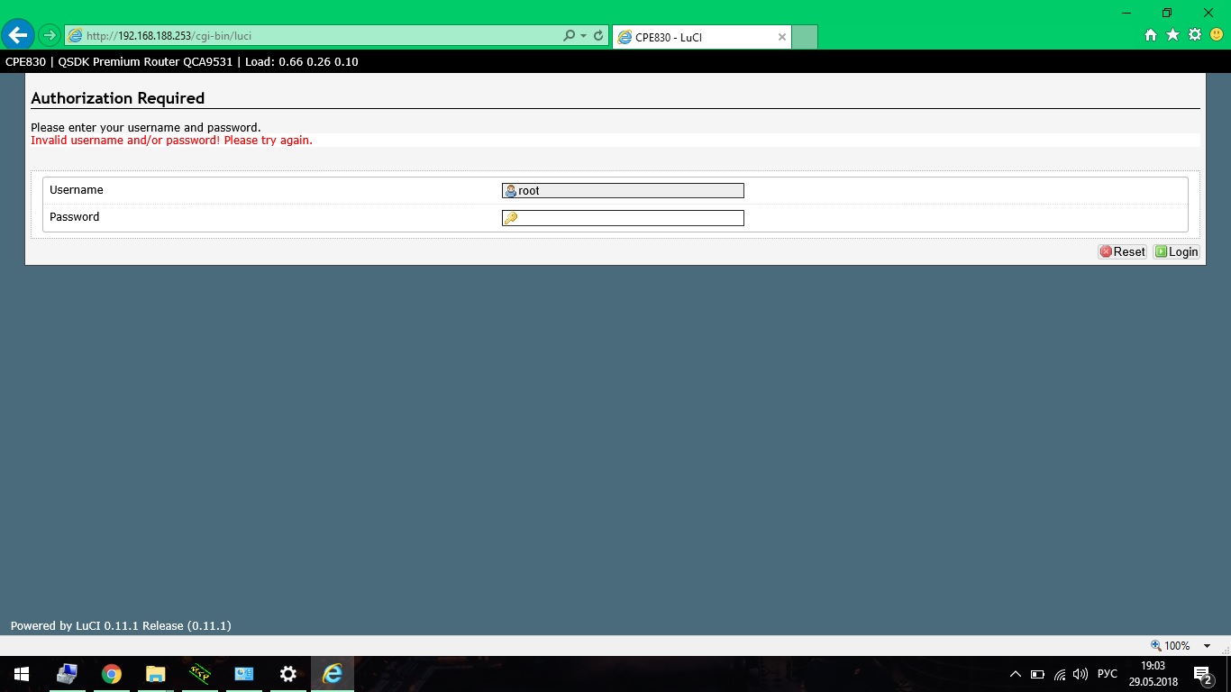Open Favorites with the star icon
1231x692 pixels.
point(1172,35)
